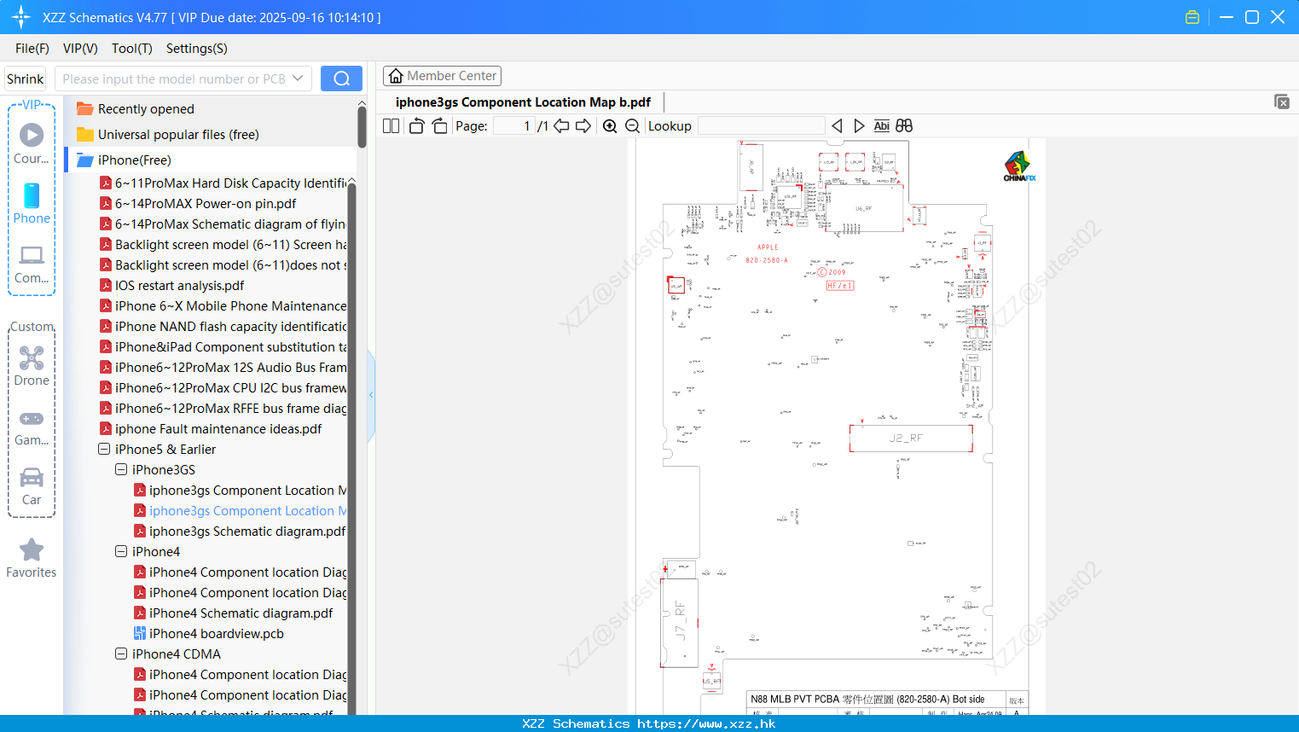Open iphone3gs Schematic diagram.pdf
Screen dimensions: 1299x732
pyautogui.click(x=247, y=532)
